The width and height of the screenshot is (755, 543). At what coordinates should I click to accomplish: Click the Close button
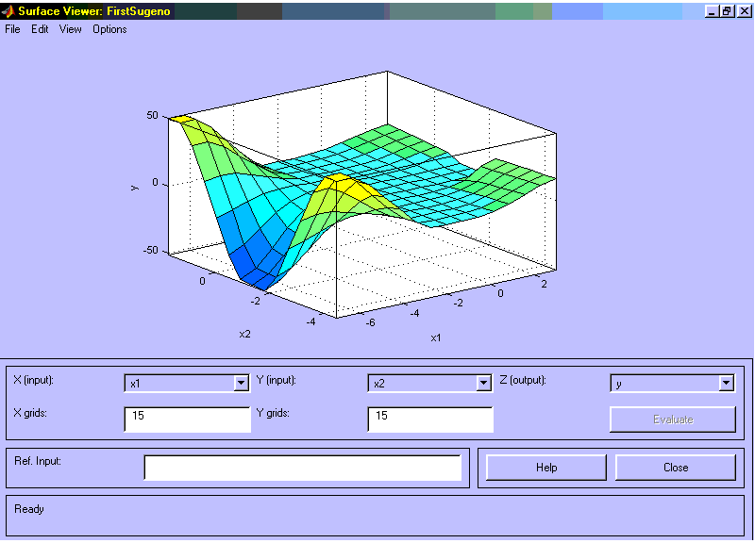coord(676,468)
